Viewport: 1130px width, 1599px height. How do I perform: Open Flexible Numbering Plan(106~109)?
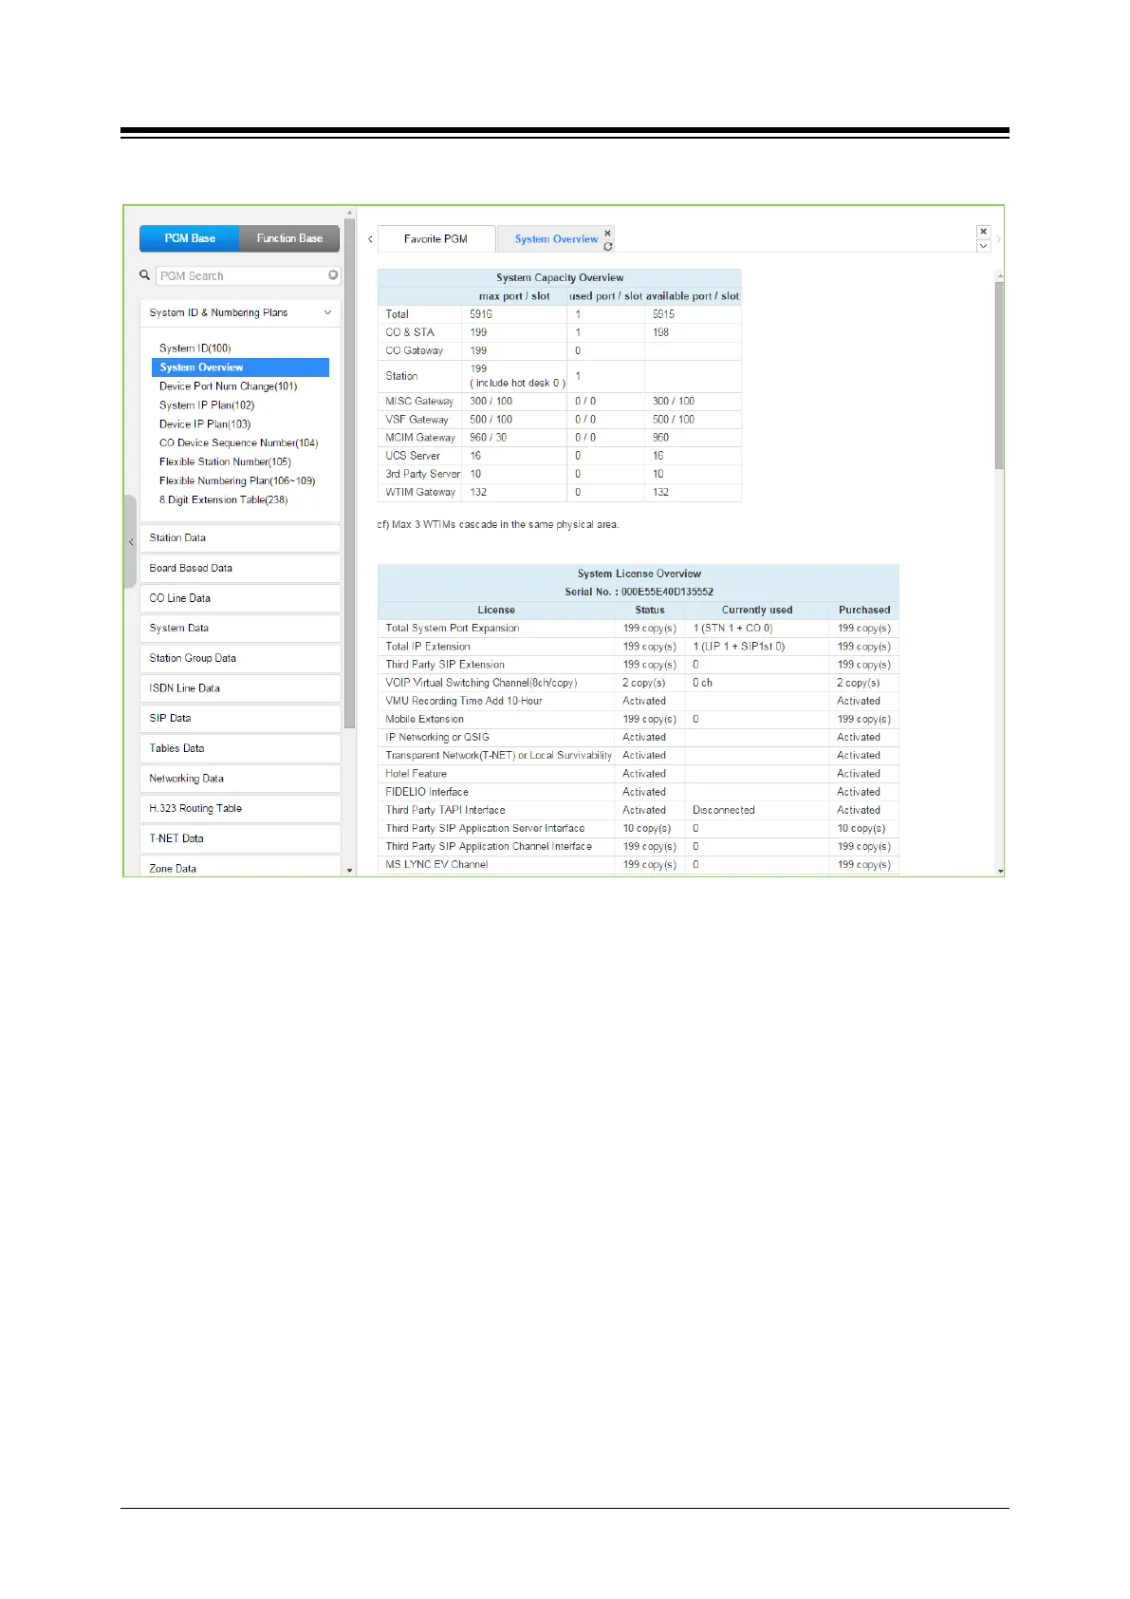237,481
